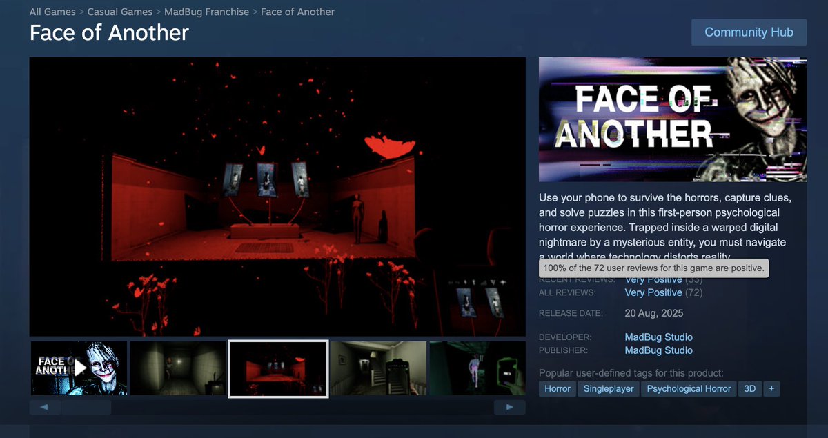This screenshot has height=438, width=828.
Task: Click the Face of Another page title
Action: [x=109, y=32]
